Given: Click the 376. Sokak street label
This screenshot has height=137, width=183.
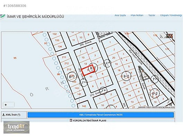Looking at the screenshot, I should 86,44.
